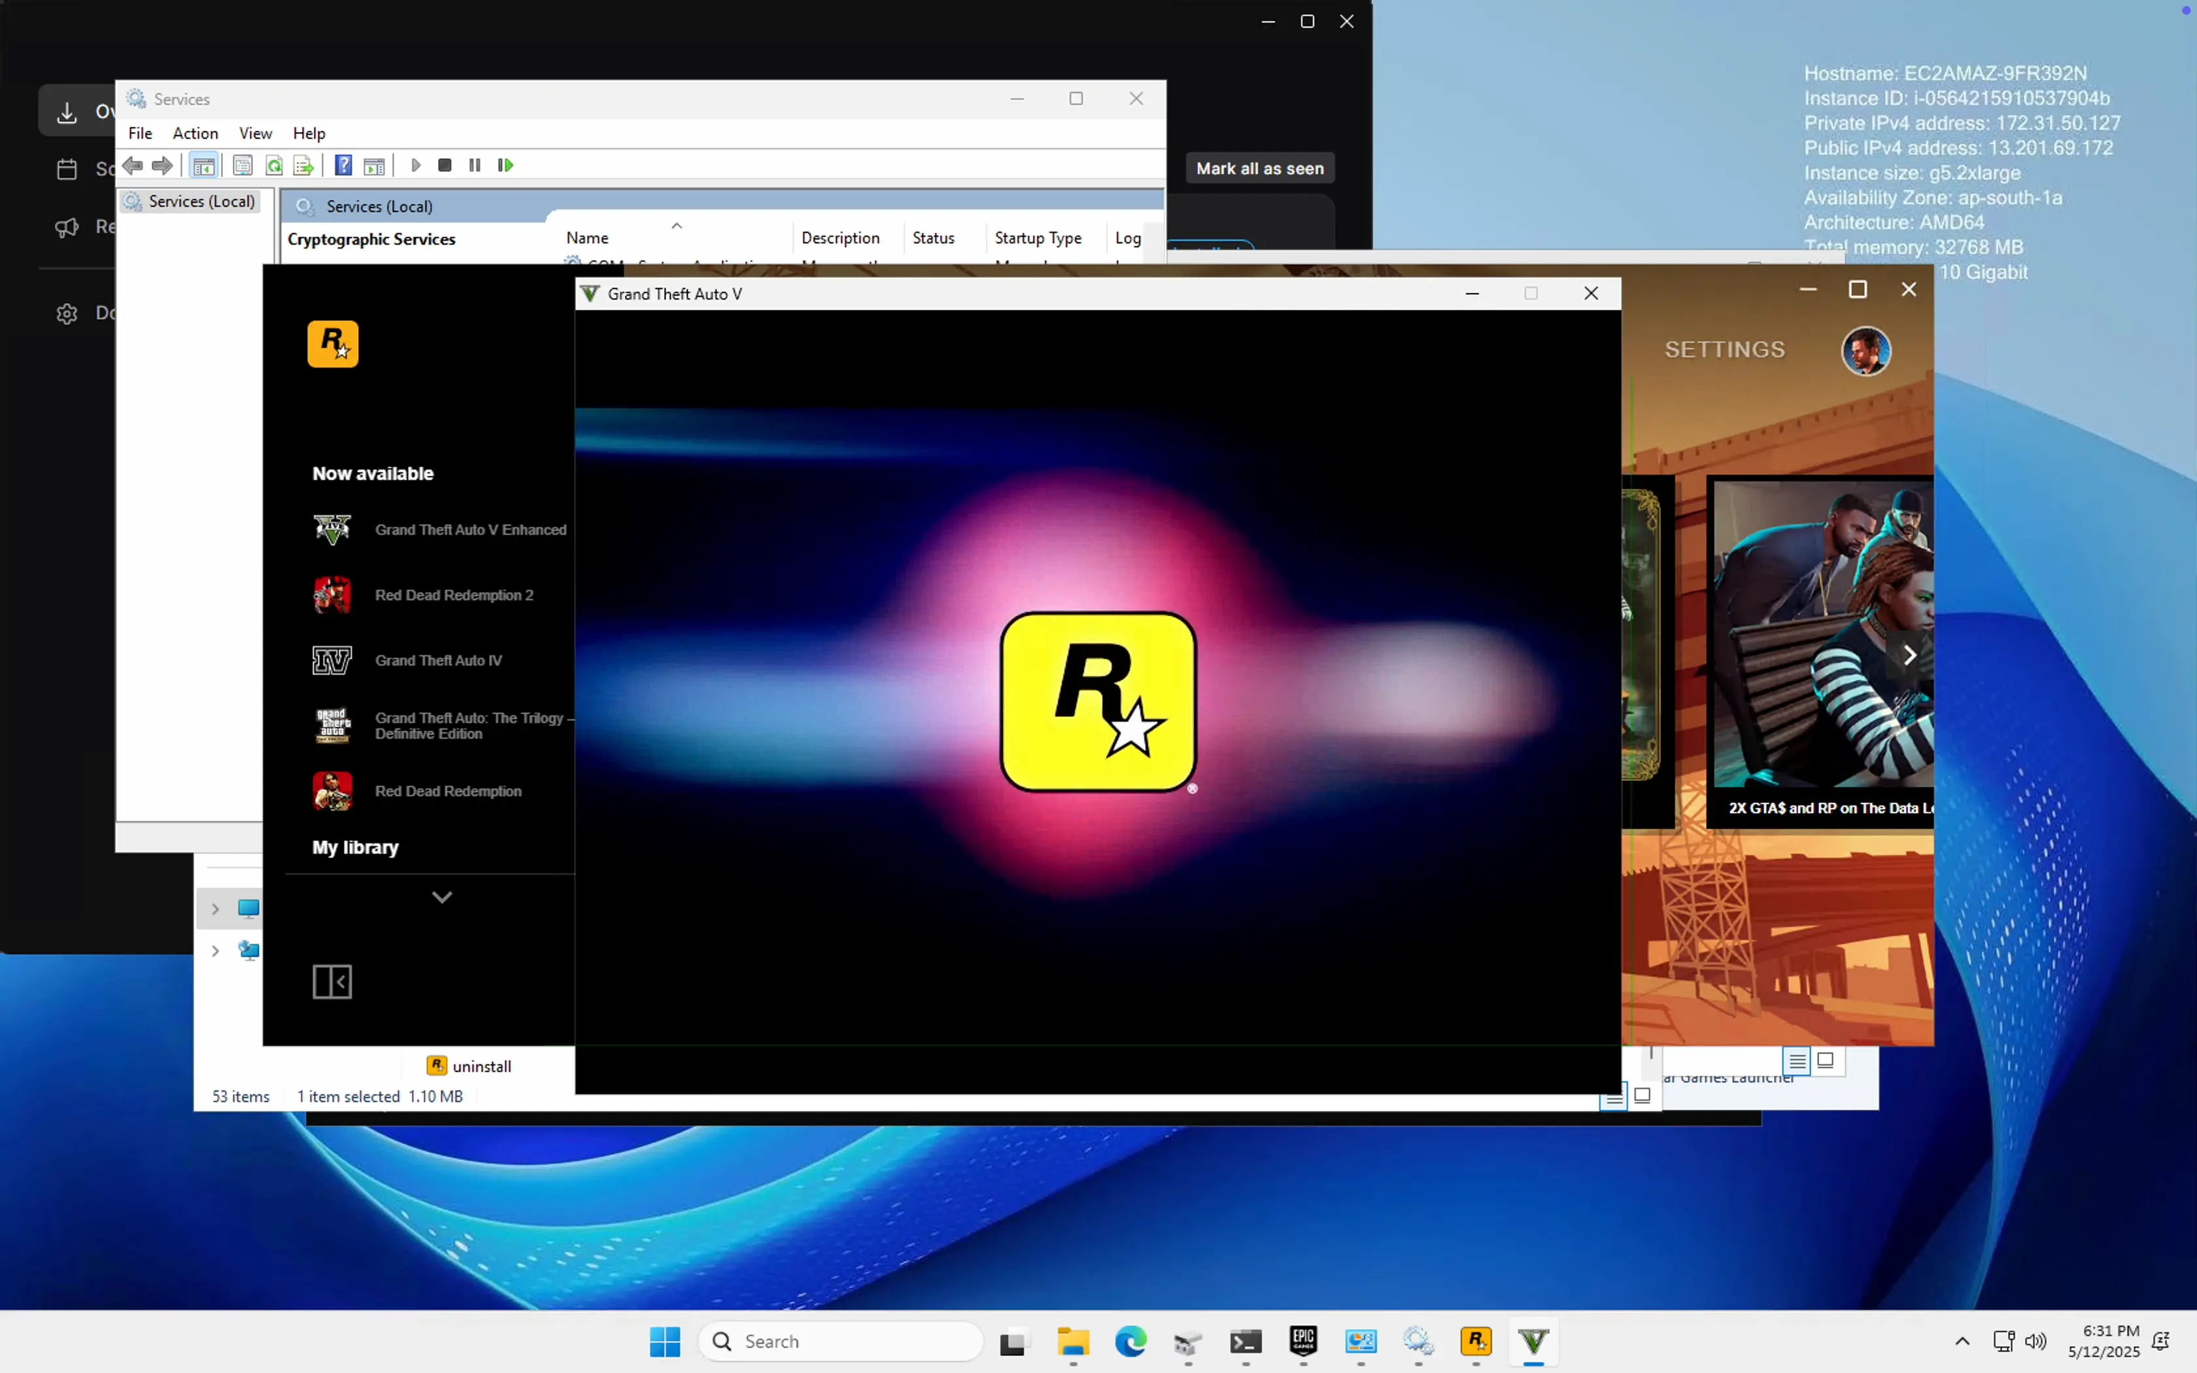2197x1373 pixels.
Task: Select Red Dead Redemption in launcher list
Action: (449, 791)
